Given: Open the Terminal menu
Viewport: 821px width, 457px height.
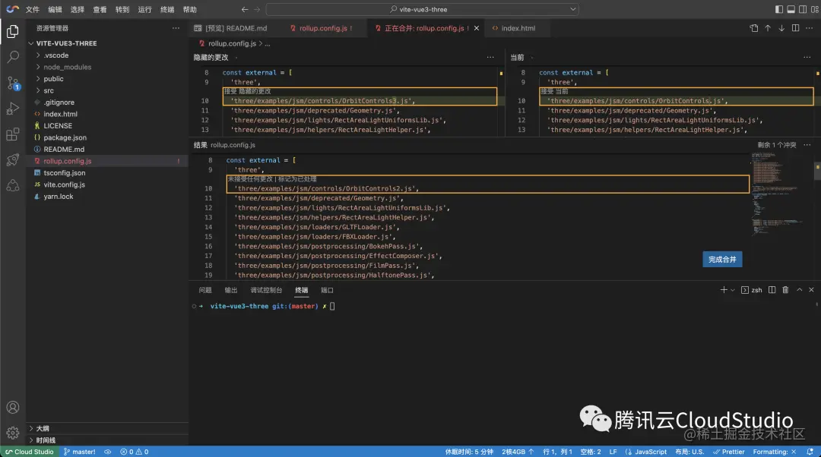Looking at the screenshot, I should (x=167, y=9).
